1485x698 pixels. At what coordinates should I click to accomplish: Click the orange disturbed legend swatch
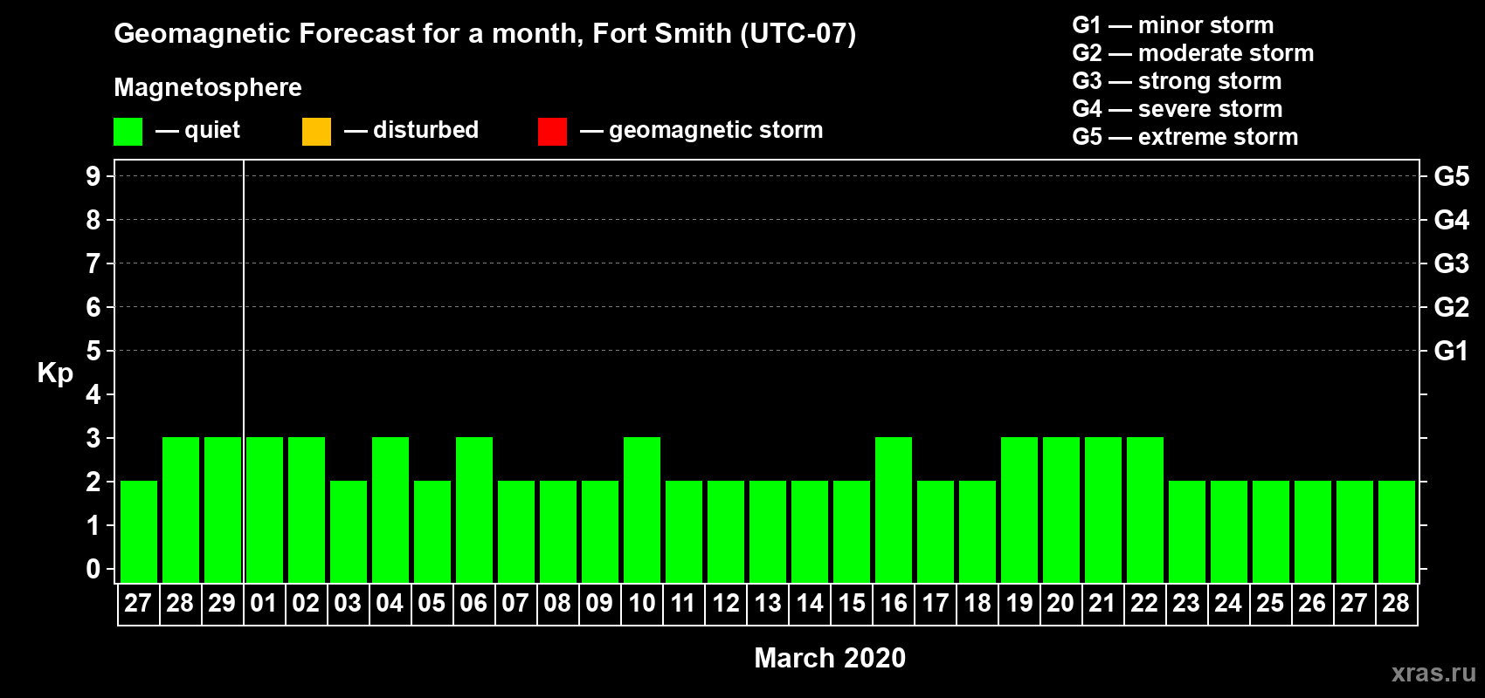(x=316, y=132)
